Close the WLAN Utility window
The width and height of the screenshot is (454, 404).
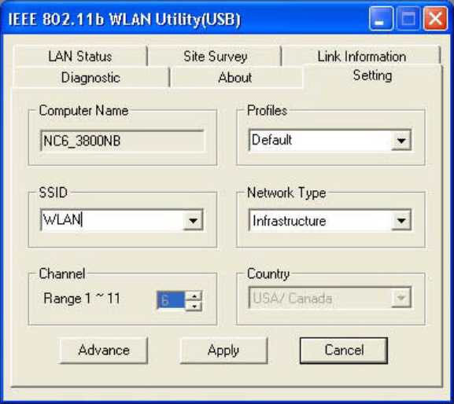point(435,19)
